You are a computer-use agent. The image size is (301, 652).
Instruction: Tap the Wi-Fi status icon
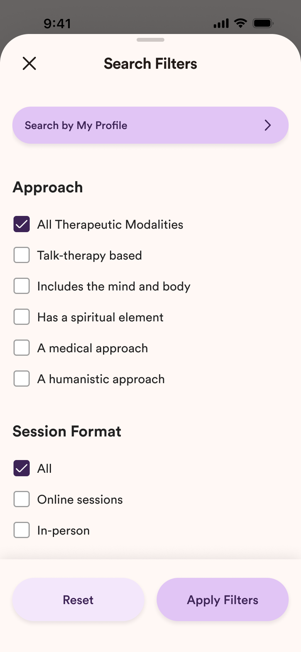click(241, 23)
